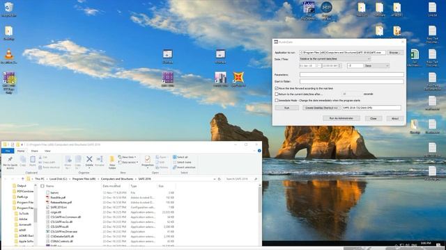
Task: Open the date picker dropdown in RunAsDate
Action: [318, 66]
